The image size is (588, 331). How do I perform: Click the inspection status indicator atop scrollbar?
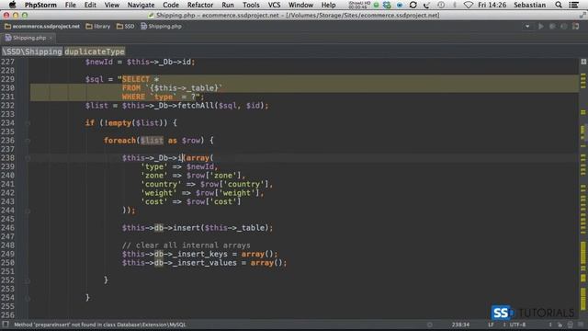[583, 62]
